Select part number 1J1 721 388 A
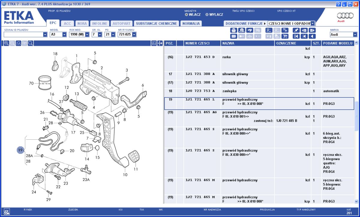Screen dimensions: 360x217 click(200, 74)
